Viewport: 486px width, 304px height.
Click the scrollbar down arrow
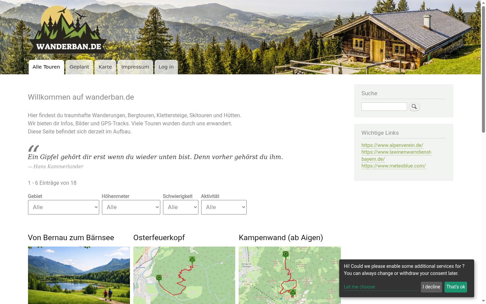tap(483, 301)
